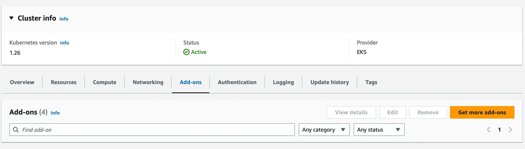This screenshot has height=149, width=525.
Task: Select the Compute tab
Action: click(x=105, y=82)
